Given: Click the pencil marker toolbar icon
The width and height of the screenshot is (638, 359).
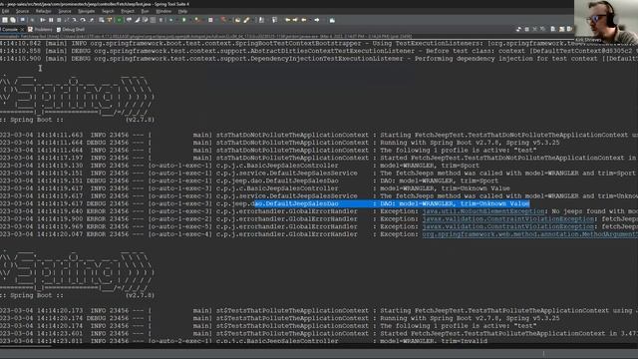Looking at the screenshot, I should (x=246, y=20).
